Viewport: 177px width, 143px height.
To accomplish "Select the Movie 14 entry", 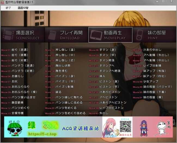I will pos(60,50).
